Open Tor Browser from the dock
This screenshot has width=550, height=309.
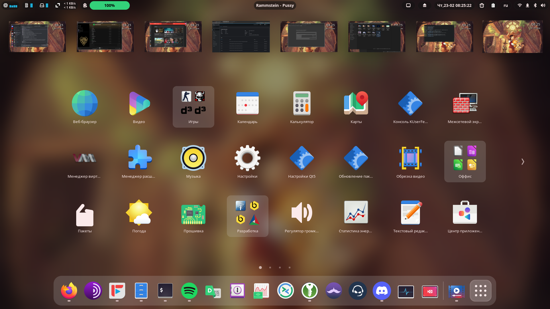93,291
